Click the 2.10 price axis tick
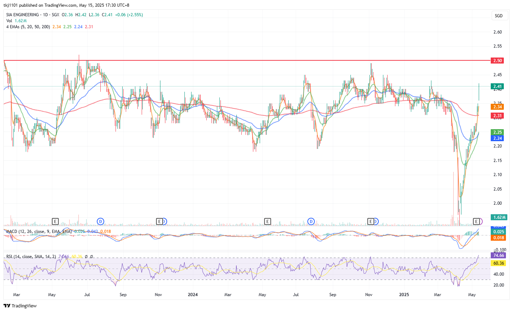Viewport: 513px width, 312px height. (x=497, y=175)
